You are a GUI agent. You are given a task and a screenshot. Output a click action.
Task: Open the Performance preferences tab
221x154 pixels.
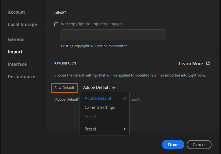(x=22, y=77)
